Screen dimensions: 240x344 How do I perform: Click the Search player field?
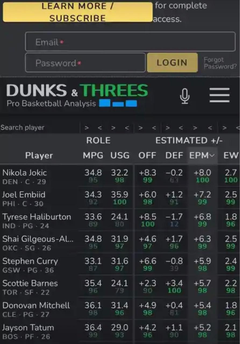point(40,128)
